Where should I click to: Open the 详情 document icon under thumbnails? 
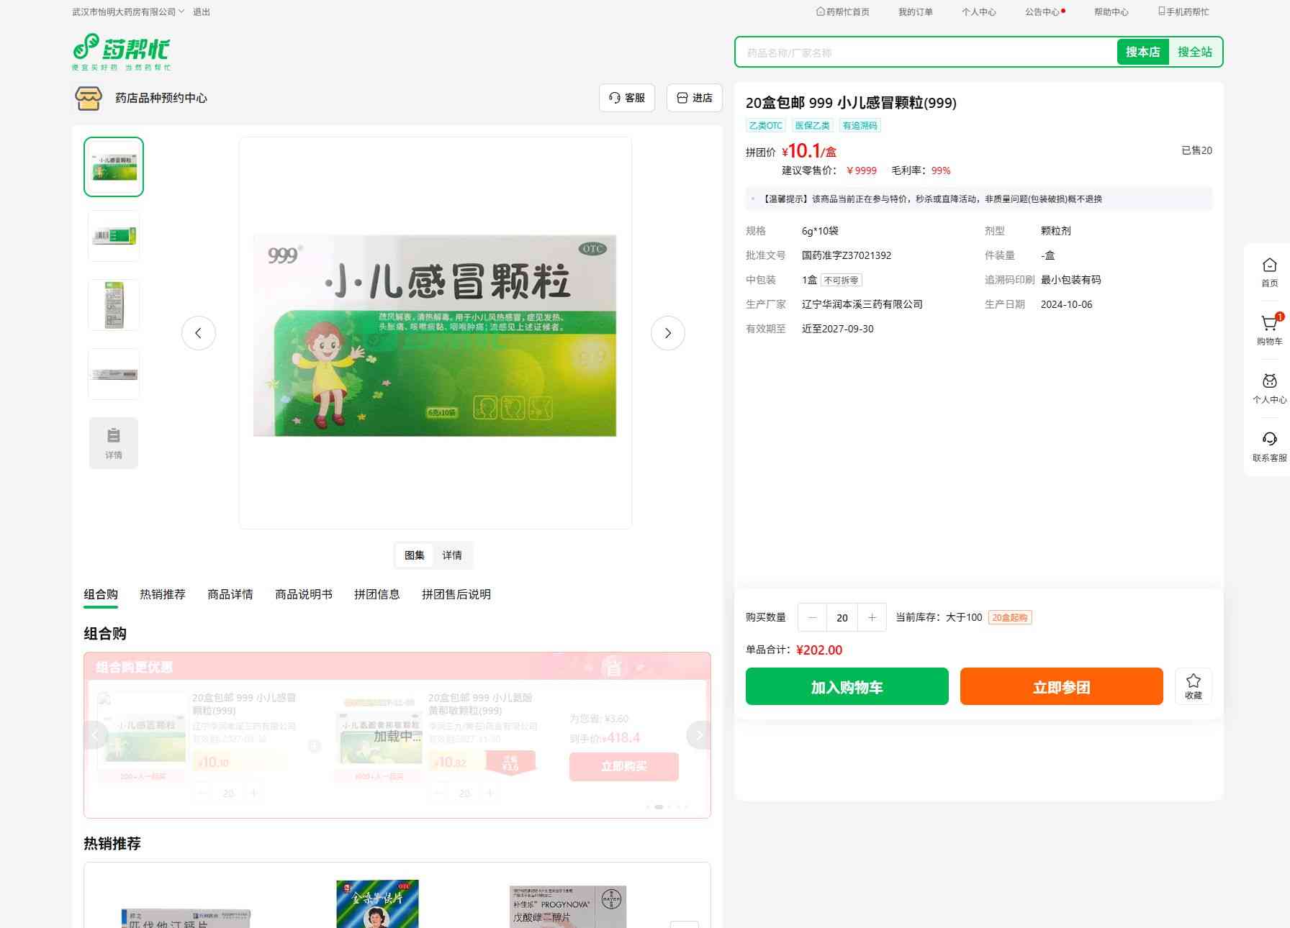pos(114,443)
